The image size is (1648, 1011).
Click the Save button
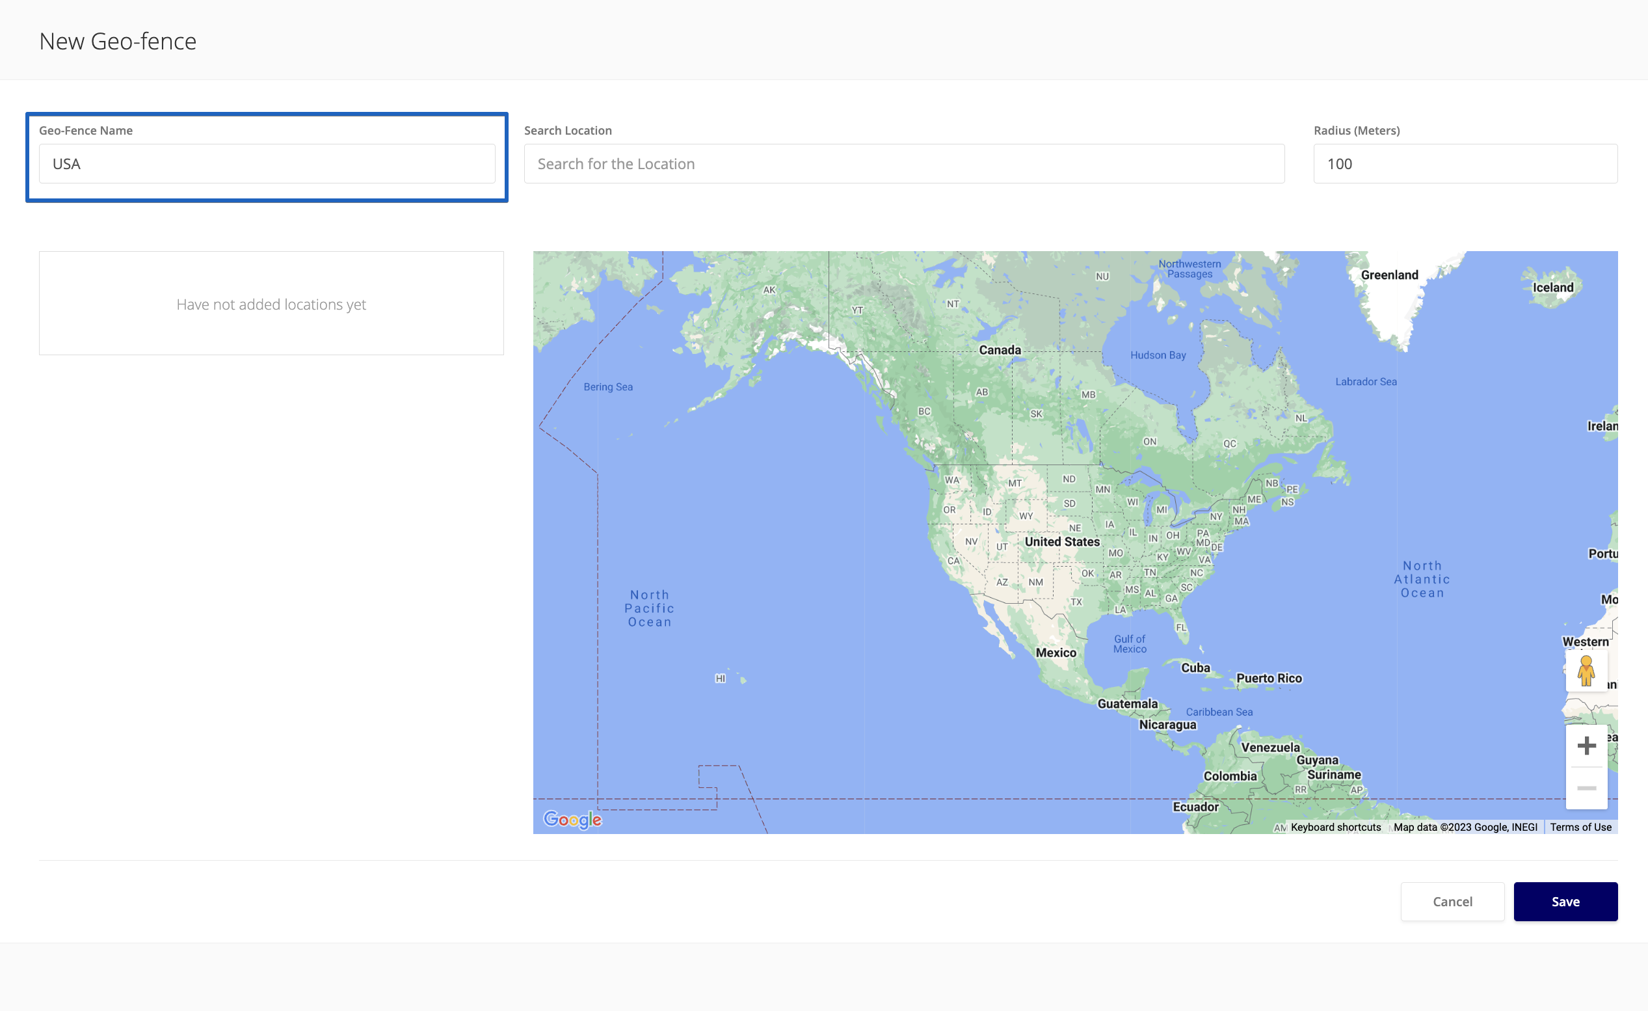tap(1565, 901)
